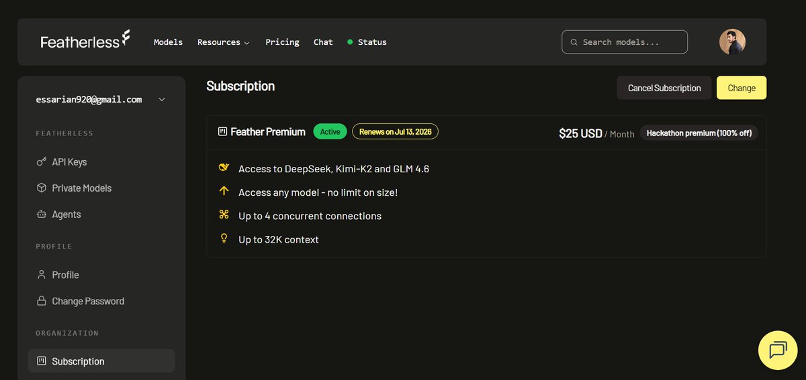The image size is (806, 380).
Task: Open the Models page
Action: click(x=168, y=42)
